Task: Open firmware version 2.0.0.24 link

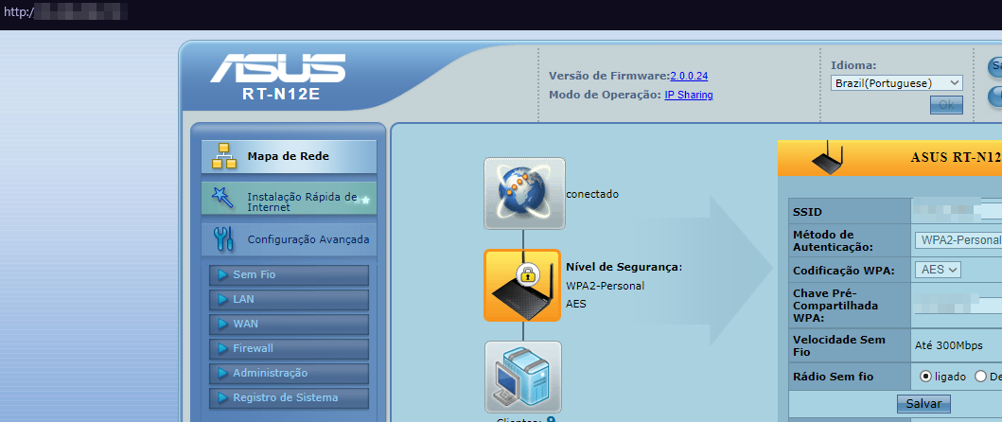Action: (x=689, y=76)
